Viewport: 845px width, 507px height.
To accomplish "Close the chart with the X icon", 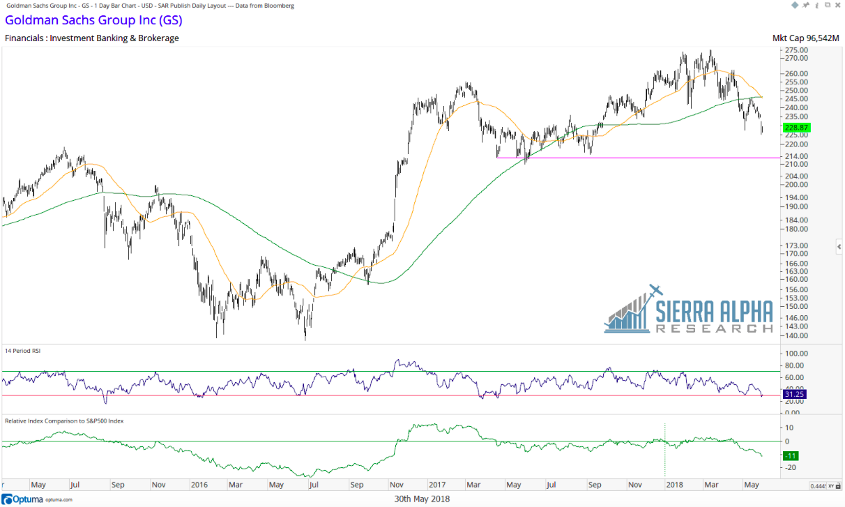I will tap(837, 5).
